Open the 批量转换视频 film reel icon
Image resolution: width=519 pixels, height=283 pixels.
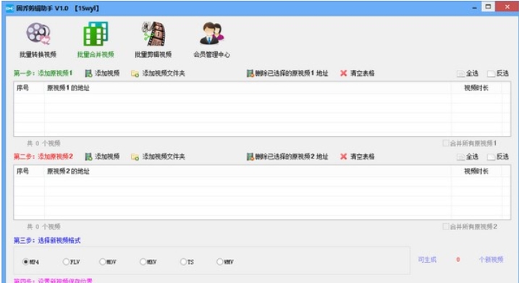(38, 34)
